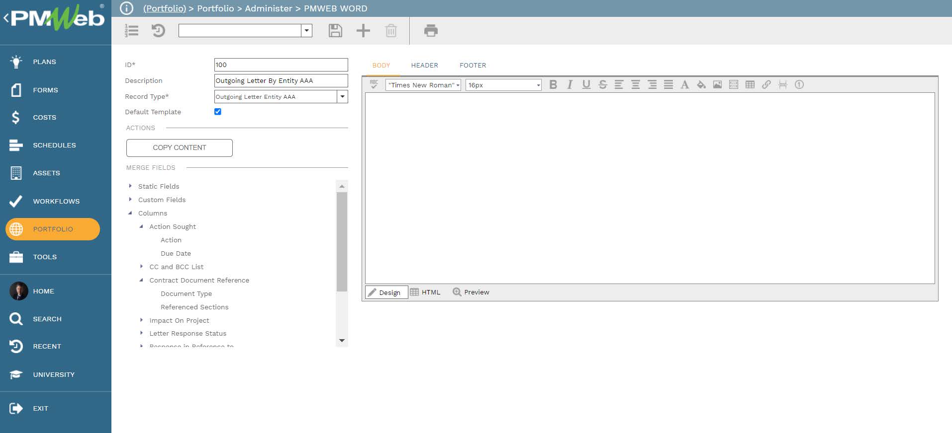
Task: Insert a table in editor
Action: 750,85
